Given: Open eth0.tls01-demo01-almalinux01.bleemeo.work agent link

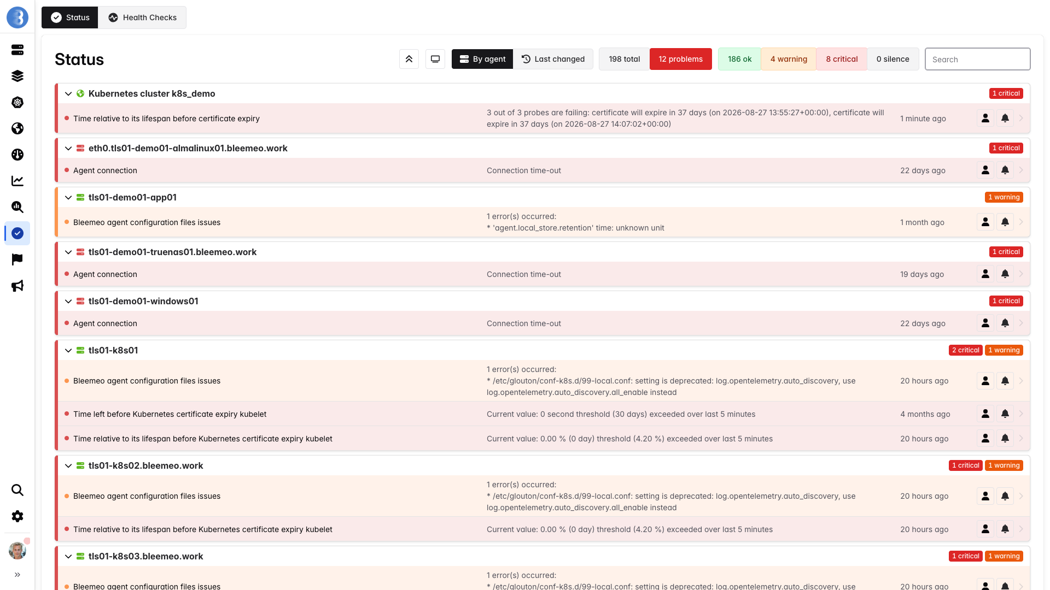Looking at the screenshot, I should click(x=188, y=149).
